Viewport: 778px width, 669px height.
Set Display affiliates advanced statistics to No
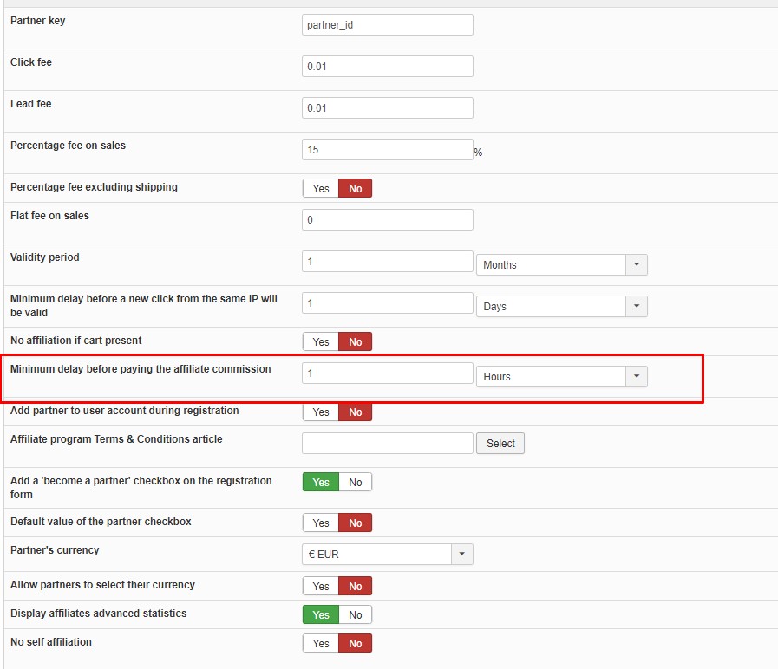[x=356, y=615]
